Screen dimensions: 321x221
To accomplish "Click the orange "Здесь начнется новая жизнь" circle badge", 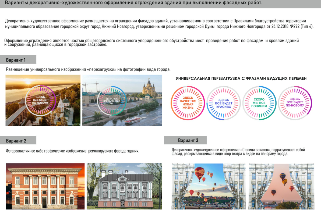I will click(188, 102).
